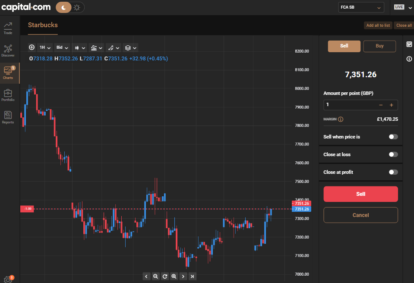414x283 pixels.
Task: Click Close all button
Action: tap(404, 25)
